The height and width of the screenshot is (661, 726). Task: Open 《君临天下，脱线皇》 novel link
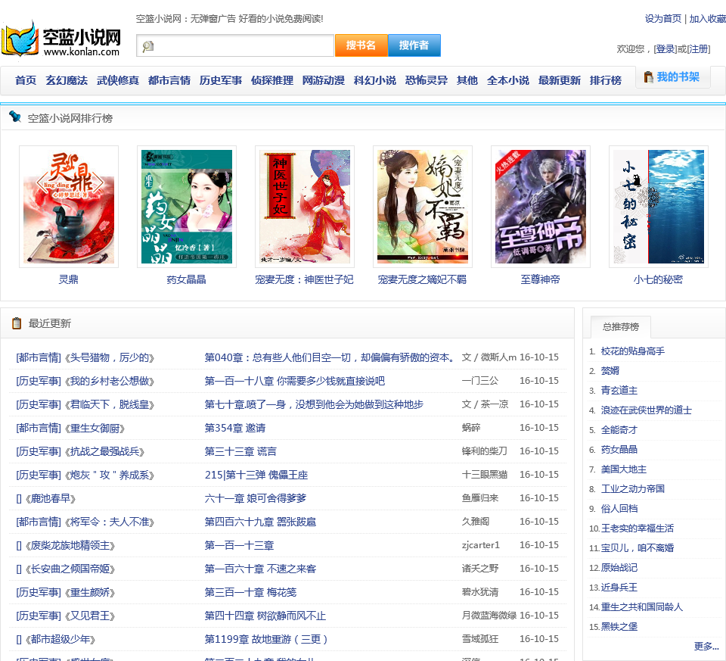(x=110, y=404)
